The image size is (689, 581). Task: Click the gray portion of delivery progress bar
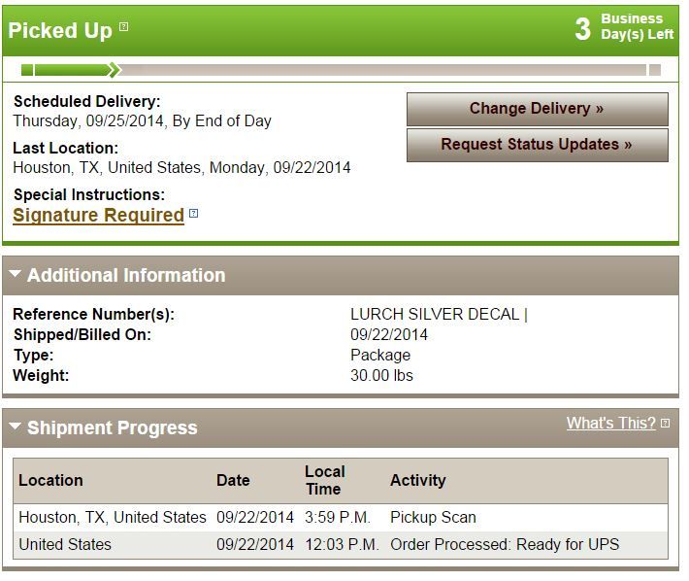click(383, 70)
